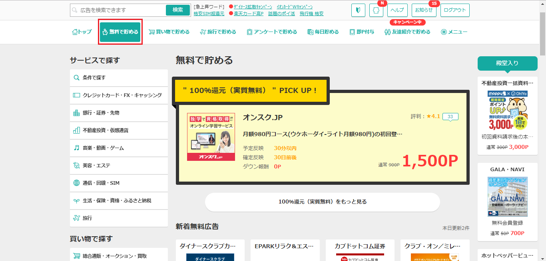Screen dimensions: 546x261
Task: Expand the メニュー dropdown
Action: 454,32
